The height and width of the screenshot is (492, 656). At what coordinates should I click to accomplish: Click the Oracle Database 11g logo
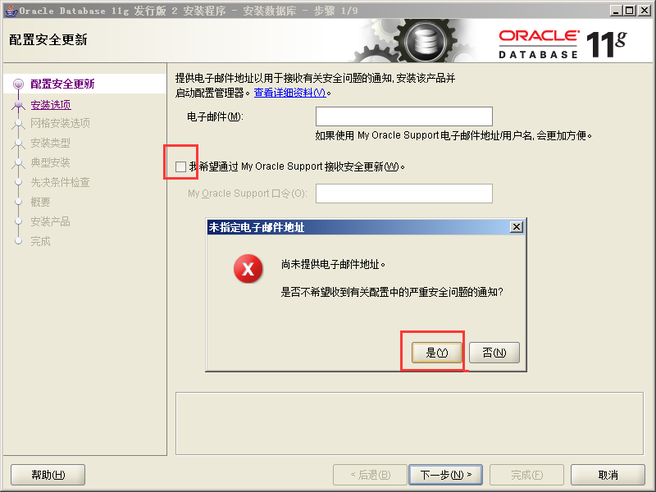pos(563,43)
